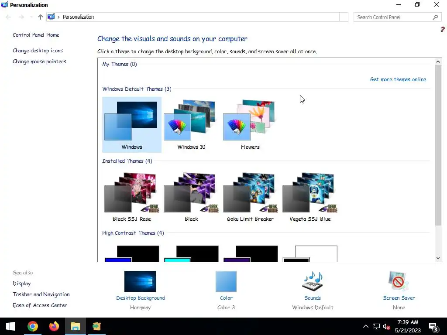Open Sounds settings icon
Image resolution: width=447 pixels, height=335 pixels.
pyautogui.click(x=313, y=281)
